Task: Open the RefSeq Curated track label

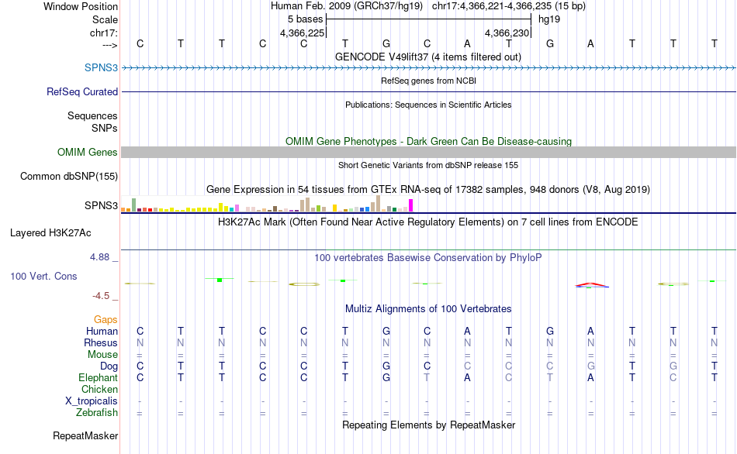Action: (81, 91)
